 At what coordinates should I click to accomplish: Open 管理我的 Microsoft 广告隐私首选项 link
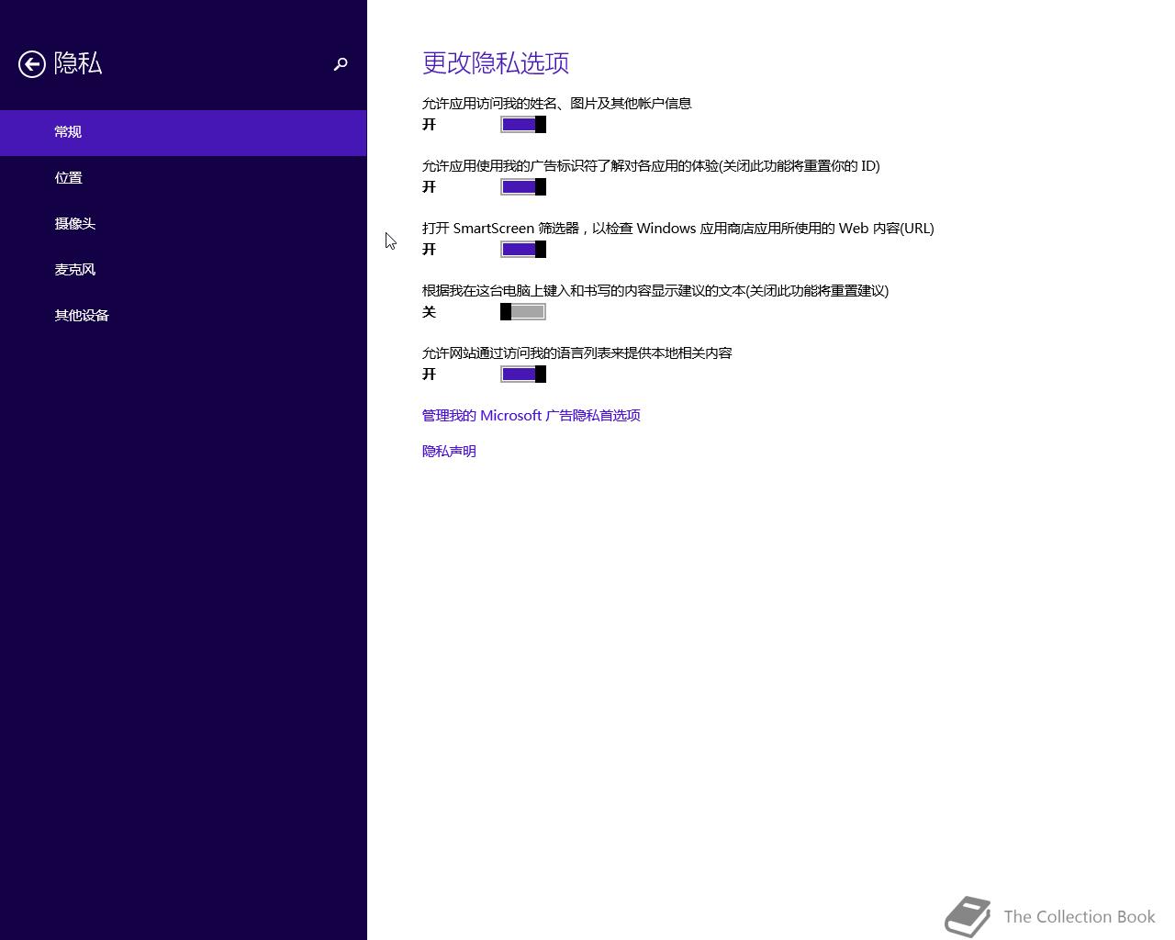532,416
